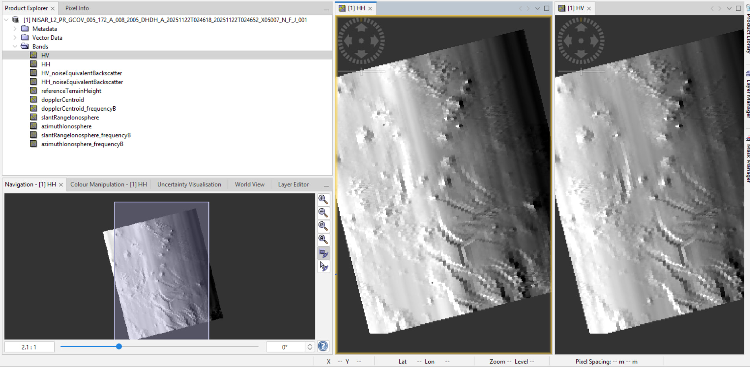The width and height of the screenshot is (750, 367).
Task: Select the slantRangeIonosphere band
Action: pyautogui.click(x=70, y=117)
